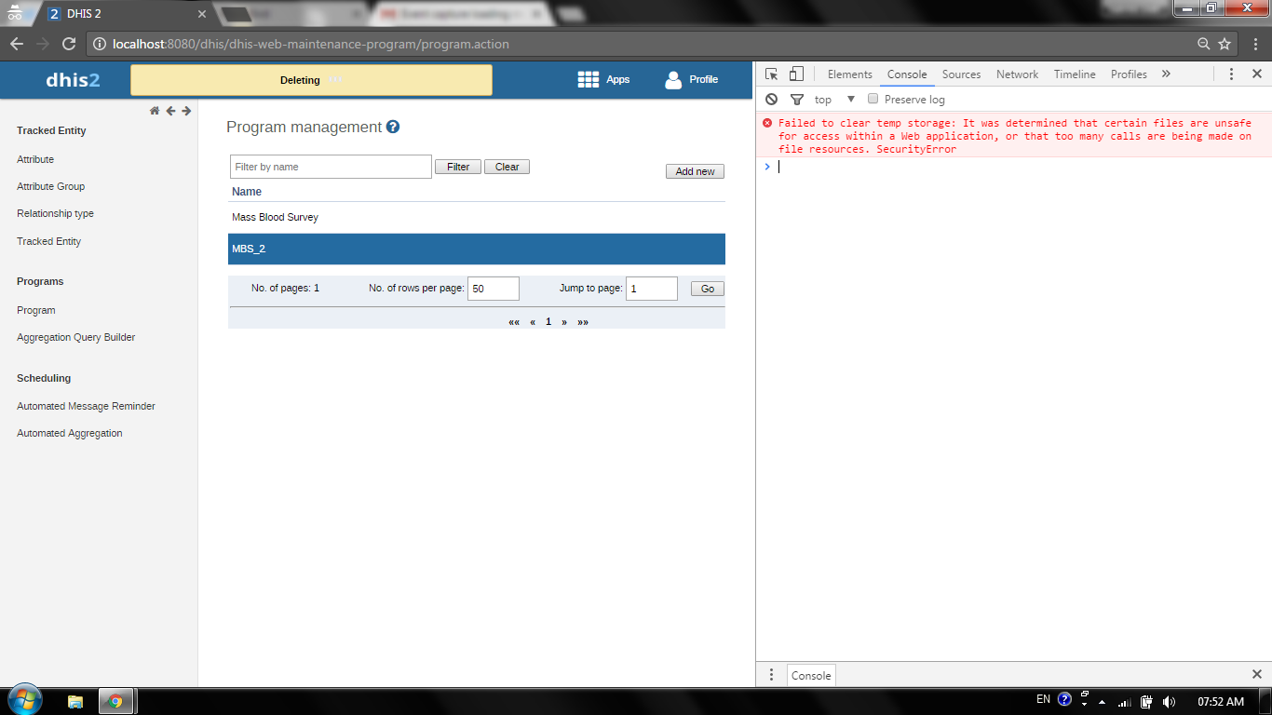The width and height of the screenshot is (1272, 715).
Task: Select the Mass Blood Survey row
Action: pyautogui.click(x=477, y=217)
